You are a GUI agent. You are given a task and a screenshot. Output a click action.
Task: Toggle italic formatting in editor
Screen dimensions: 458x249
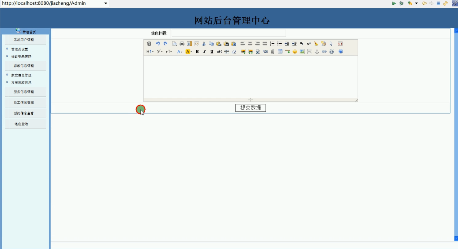click(x=204, y=52)
